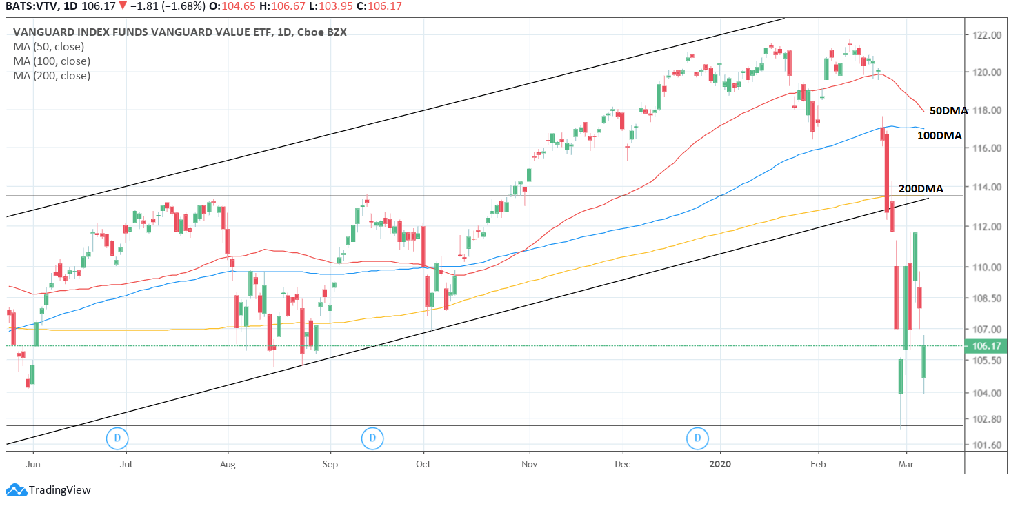
Task: Select the MA (100, close) indicator label
Action: 51,61
